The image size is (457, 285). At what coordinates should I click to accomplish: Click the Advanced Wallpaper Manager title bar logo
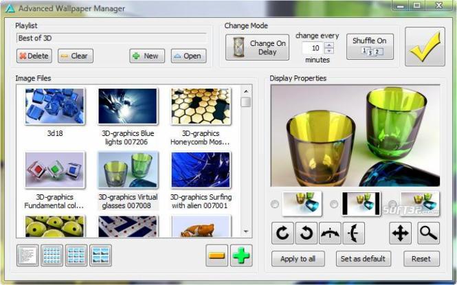click(x=10, y=9)
